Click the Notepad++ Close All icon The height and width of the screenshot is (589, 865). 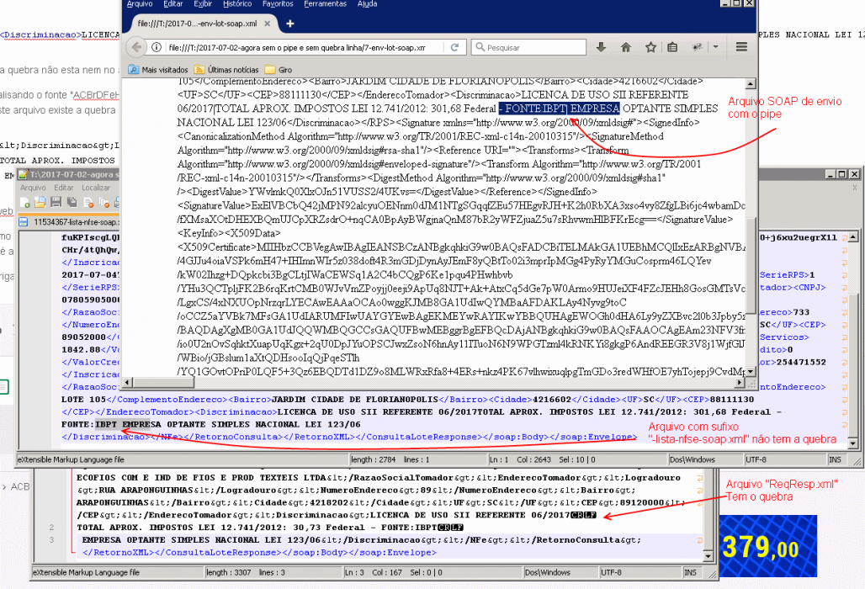pyautogui.click(x=104, y=203)
